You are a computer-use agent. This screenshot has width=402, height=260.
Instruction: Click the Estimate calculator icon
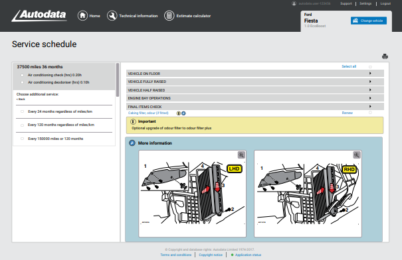169,16
